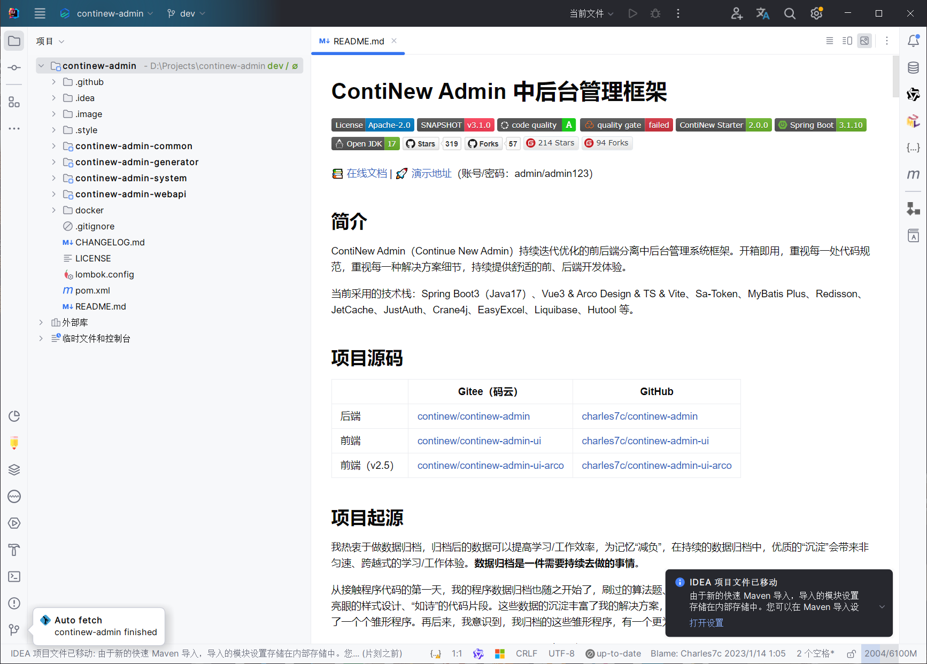Select the README.md editor tab
Image resolution: width=927 pixels, height=664 pixels.
point(358,41)
